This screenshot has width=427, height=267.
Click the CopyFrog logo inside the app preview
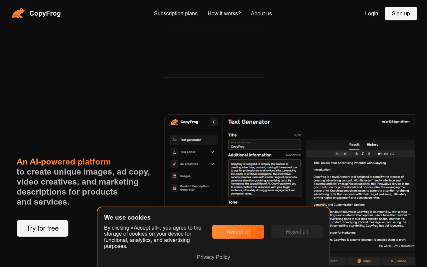184,122
